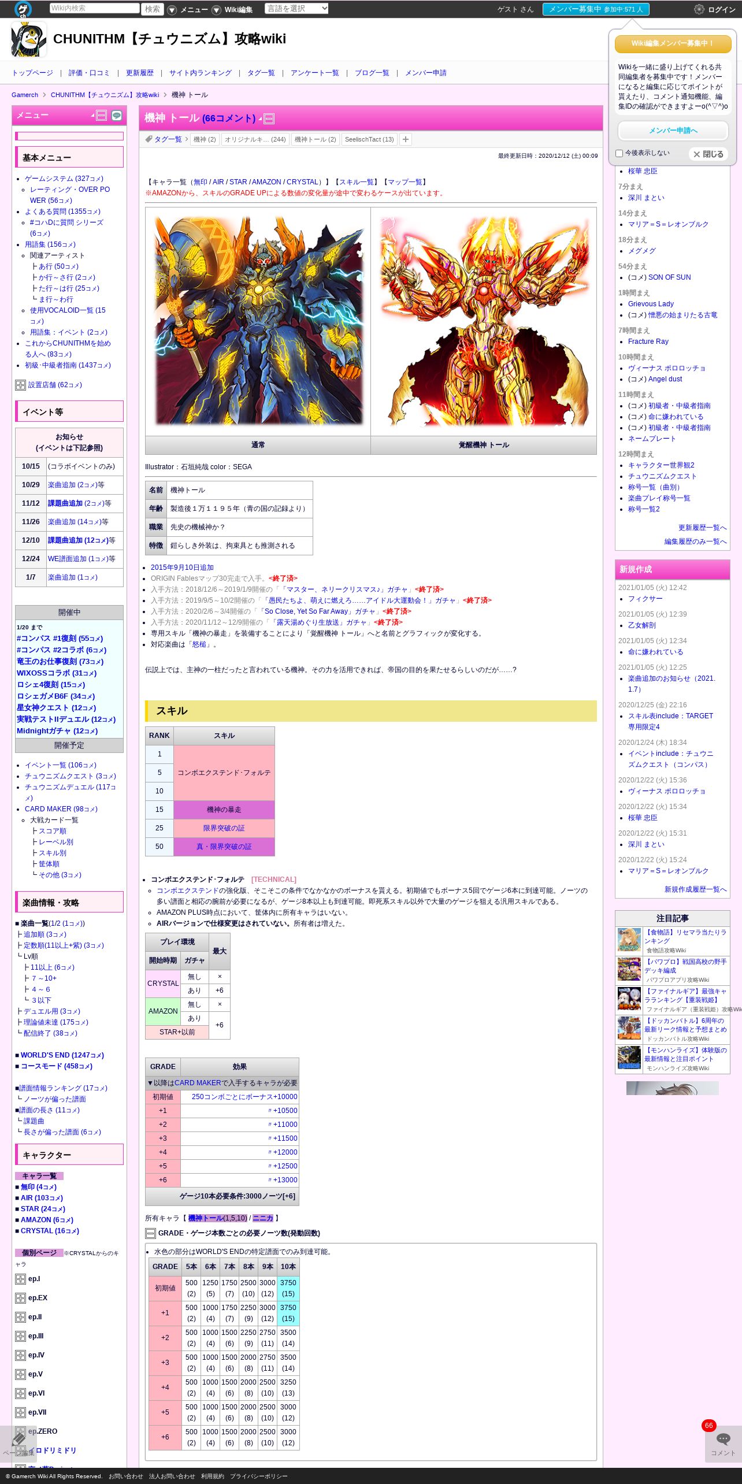Click the 検索 search button
The width and height of the screenshot is (742, 1484).
click(153, 9)
